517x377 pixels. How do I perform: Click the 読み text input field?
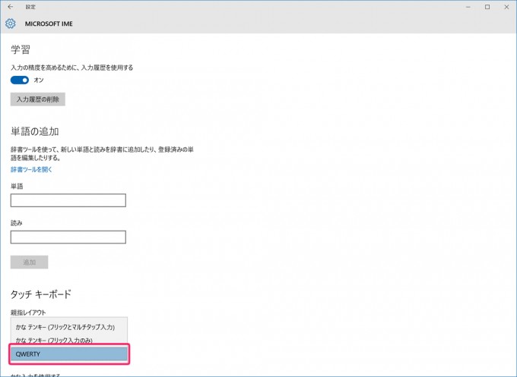pos(68,237)
